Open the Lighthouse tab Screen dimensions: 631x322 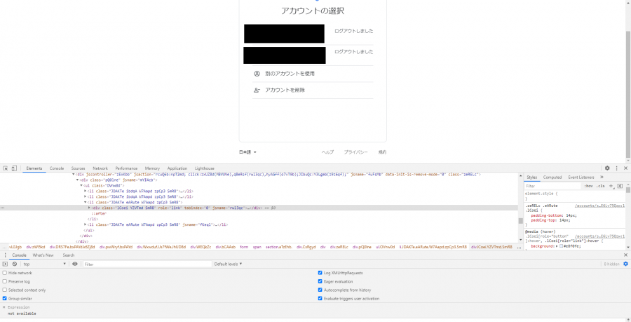pyautogui.click(x=204, y=168)
